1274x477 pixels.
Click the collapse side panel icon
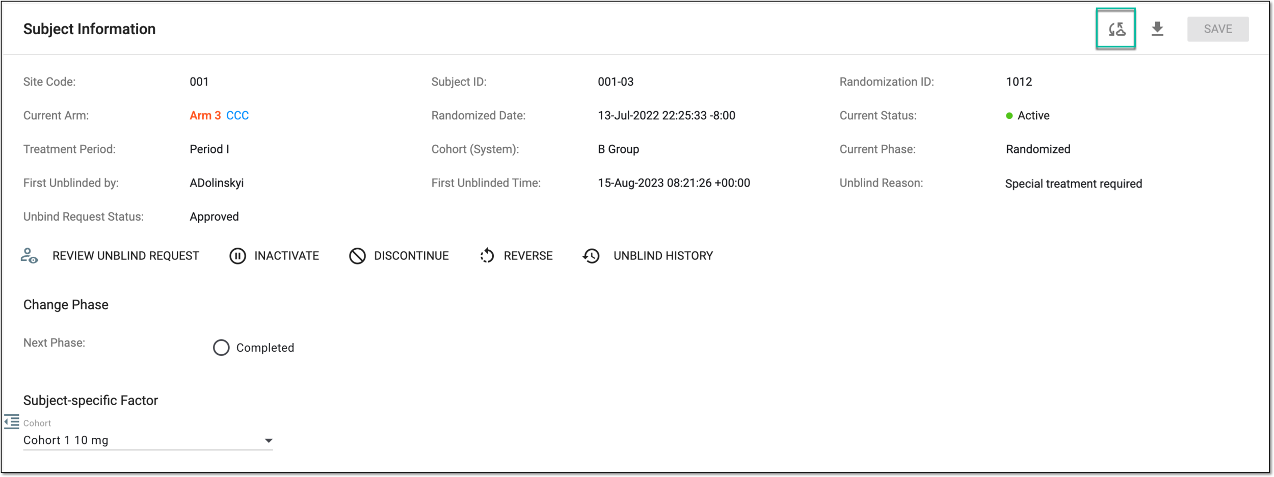point(11,422)
